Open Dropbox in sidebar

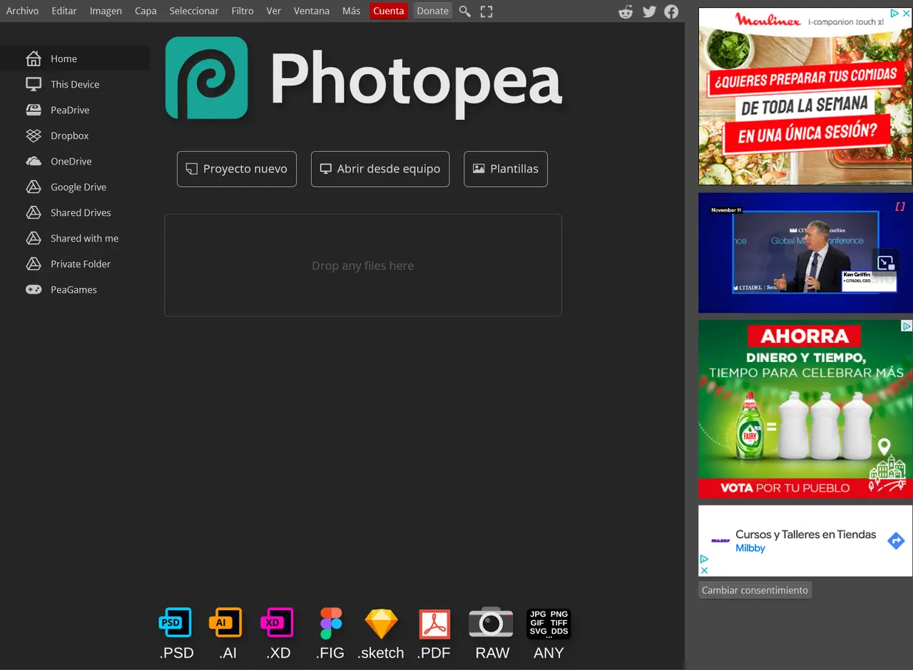click(75, 135)
